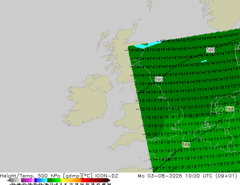The image size is (240, 185).
Task: Click the '(09+01)' forecast run label
Action: click(226, 176)
